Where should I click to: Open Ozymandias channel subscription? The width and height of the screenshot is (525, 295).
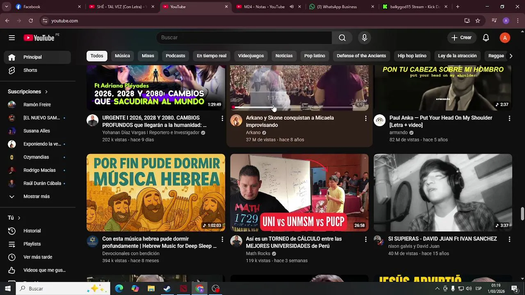tap(37, 157)
